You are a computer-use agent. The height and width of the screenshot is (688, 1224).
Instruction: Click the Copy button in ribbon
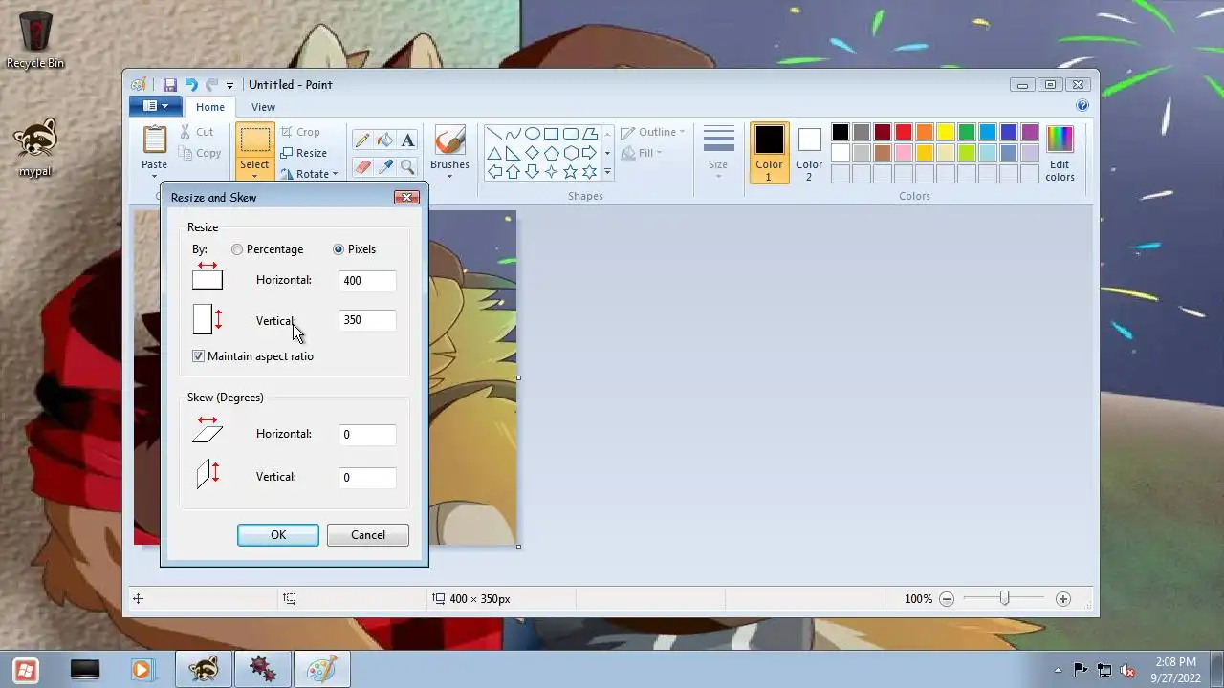[200, 153]
